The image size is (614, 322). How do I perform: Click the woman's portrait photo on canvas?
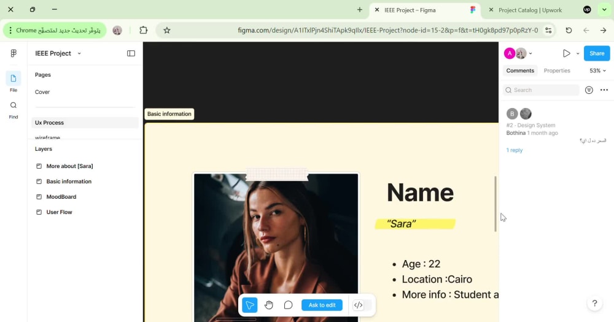[276, 248]
